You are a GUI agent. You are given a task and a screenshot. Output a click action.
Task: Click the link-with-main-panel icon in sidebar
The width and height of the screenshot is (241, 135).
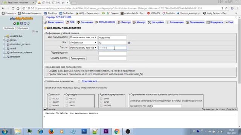(x=37, y=31)
